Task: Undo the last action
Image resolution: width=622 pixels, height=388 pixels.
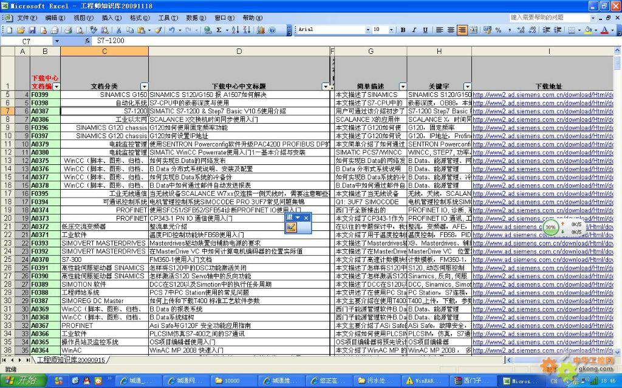Action: (171, 30)
